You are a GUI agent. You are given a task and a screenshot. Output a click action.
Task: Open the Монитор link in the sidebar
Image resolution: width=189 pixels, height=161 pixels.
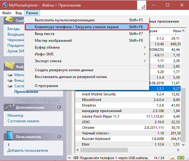point(15,115)
